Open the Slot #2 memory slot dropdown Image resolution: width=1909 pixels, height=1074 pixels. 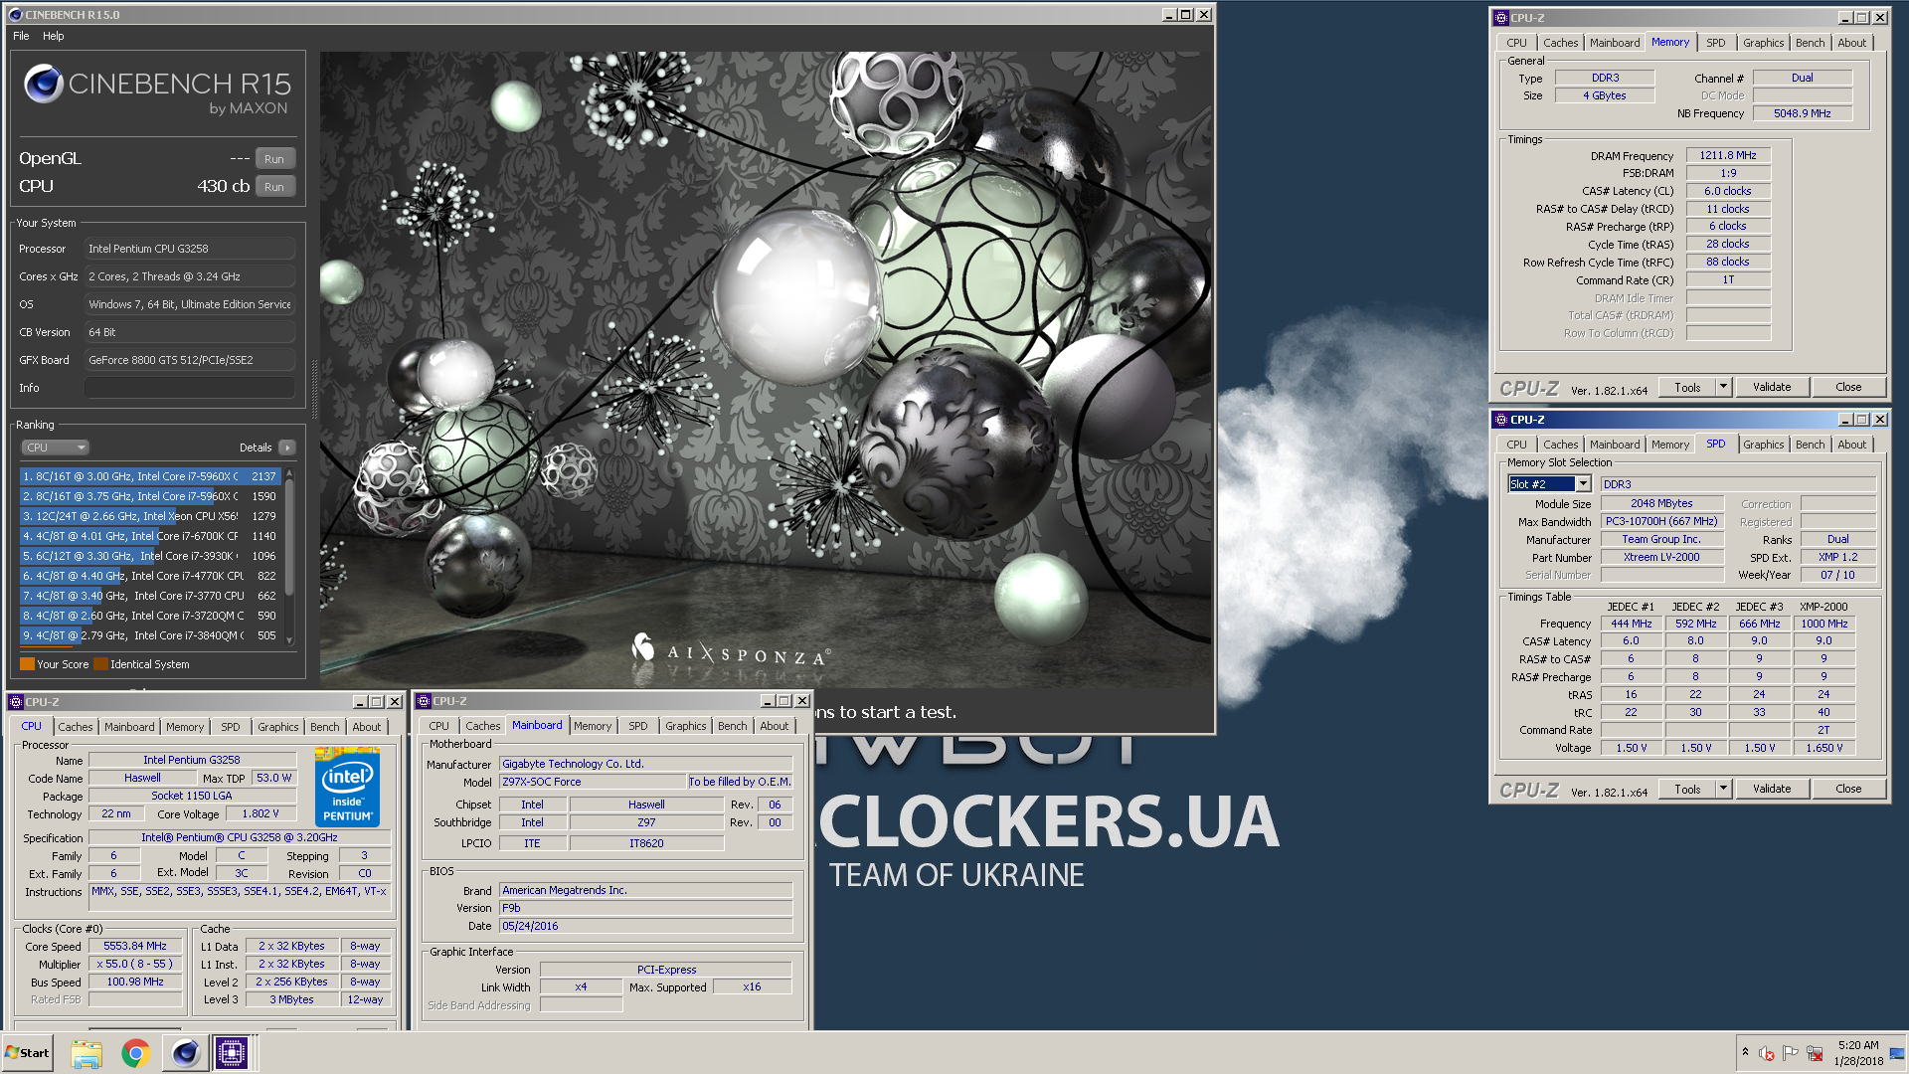point(1583,484)
